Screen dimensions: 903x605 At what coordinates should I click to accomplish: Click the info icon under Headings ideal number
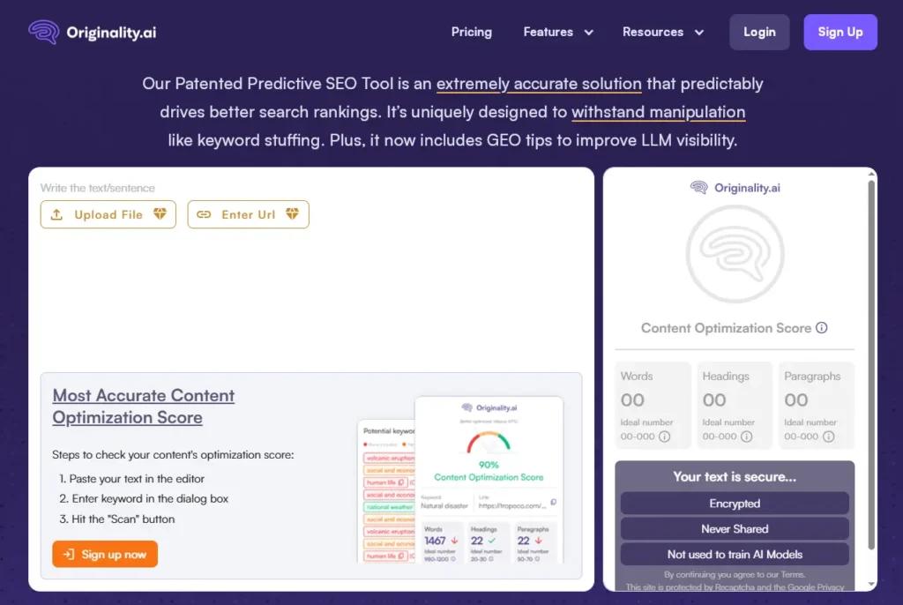click(x=747, y=437)
